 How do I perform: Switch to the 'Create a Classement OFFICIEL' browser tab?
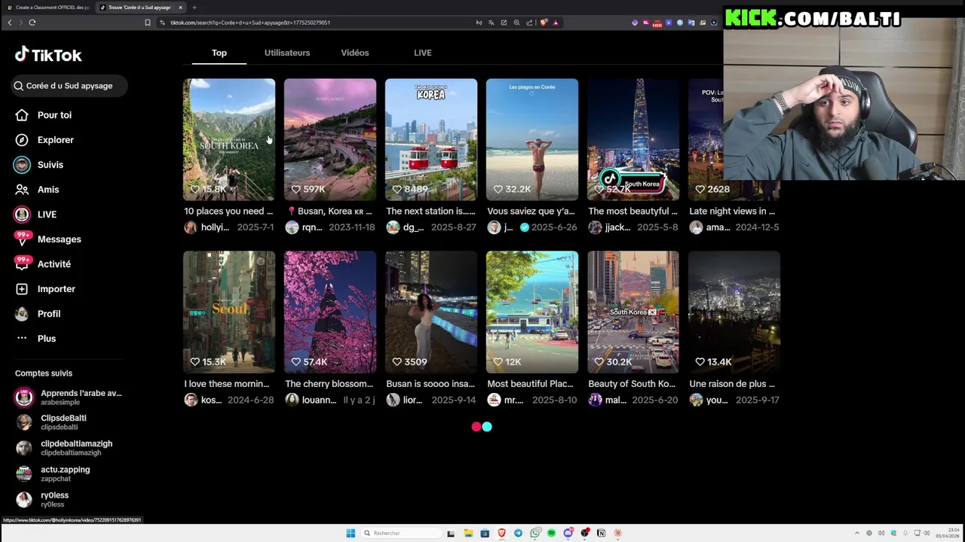pyautogui.click(x=49, y=8)
